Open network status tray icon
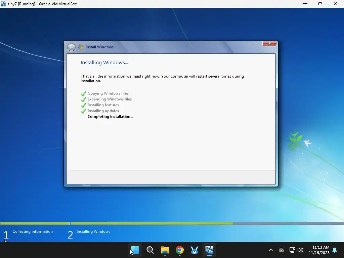The image size is (344, 258). pyautogui.click(x=292, y=250)
